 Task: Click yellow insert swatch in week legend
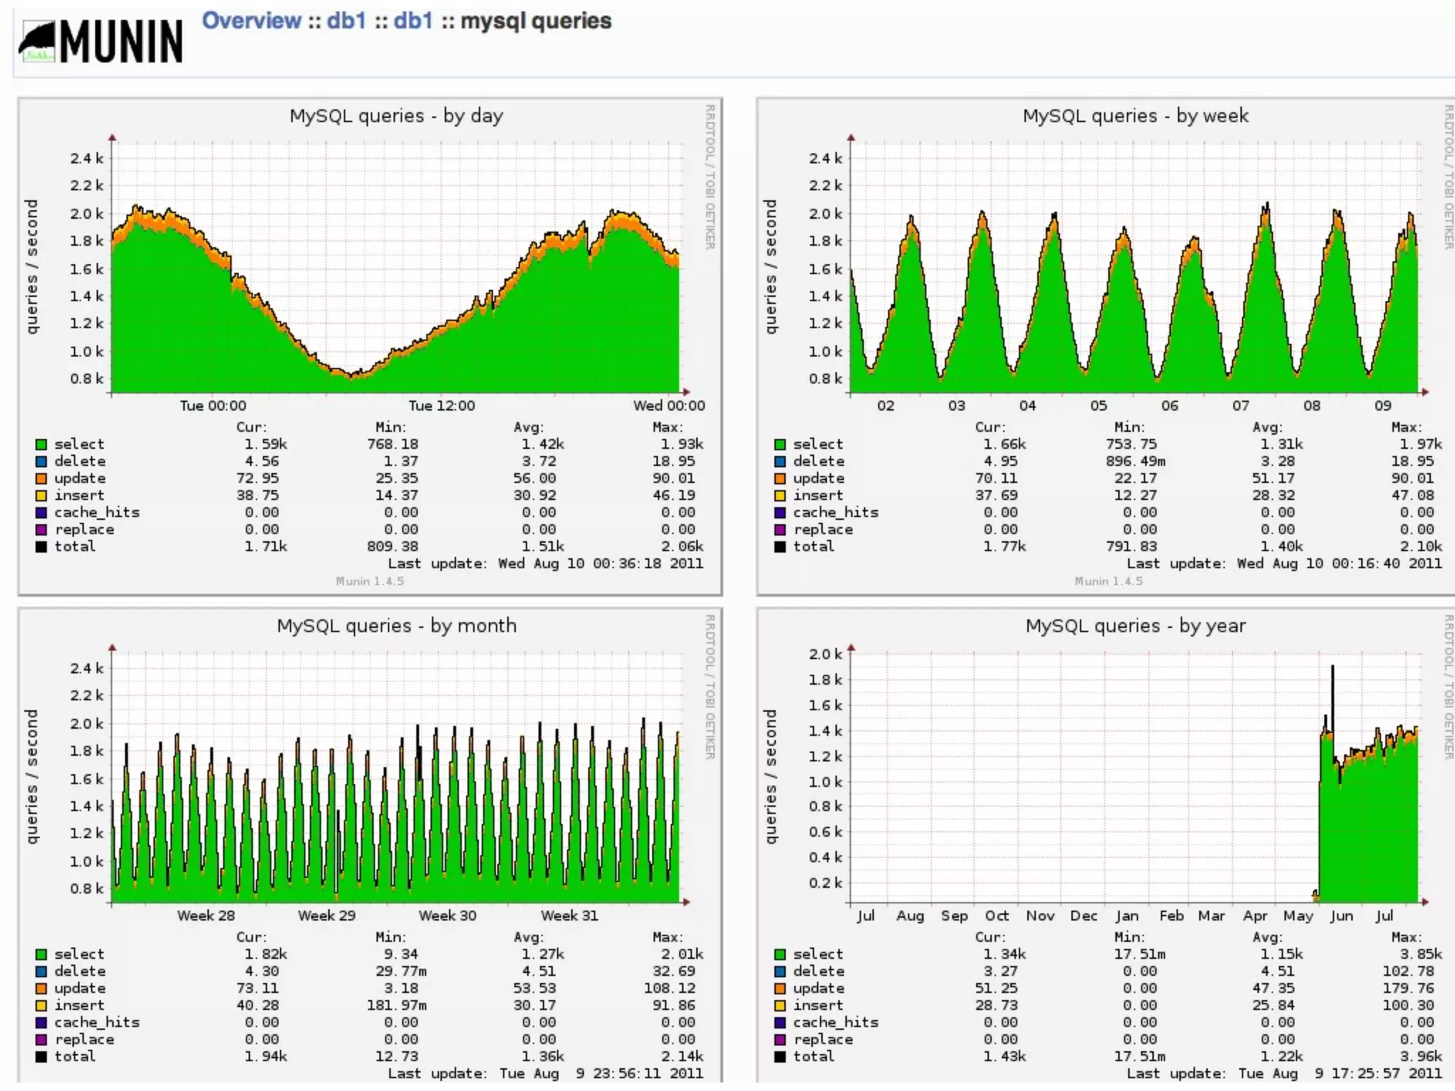tap(780, 496)
